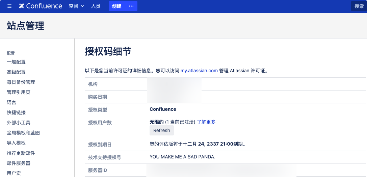This screenshot has width=367, height=177.
Task: Click the YOU MAKE ME A SAD PANDA text
Action: click(x=182, y=157)
